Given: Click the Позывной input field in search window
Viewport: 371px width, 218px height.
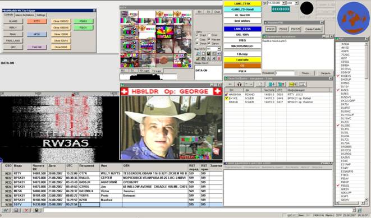Looking at the screenshot, I should tap(285, 73).
